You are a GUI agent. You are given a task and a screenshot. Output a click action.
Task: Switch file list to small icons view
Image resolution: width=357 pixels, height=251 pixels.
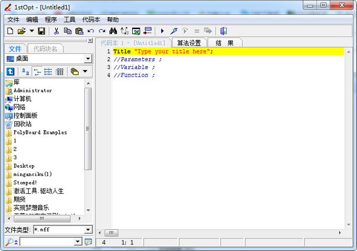point(37,71)
